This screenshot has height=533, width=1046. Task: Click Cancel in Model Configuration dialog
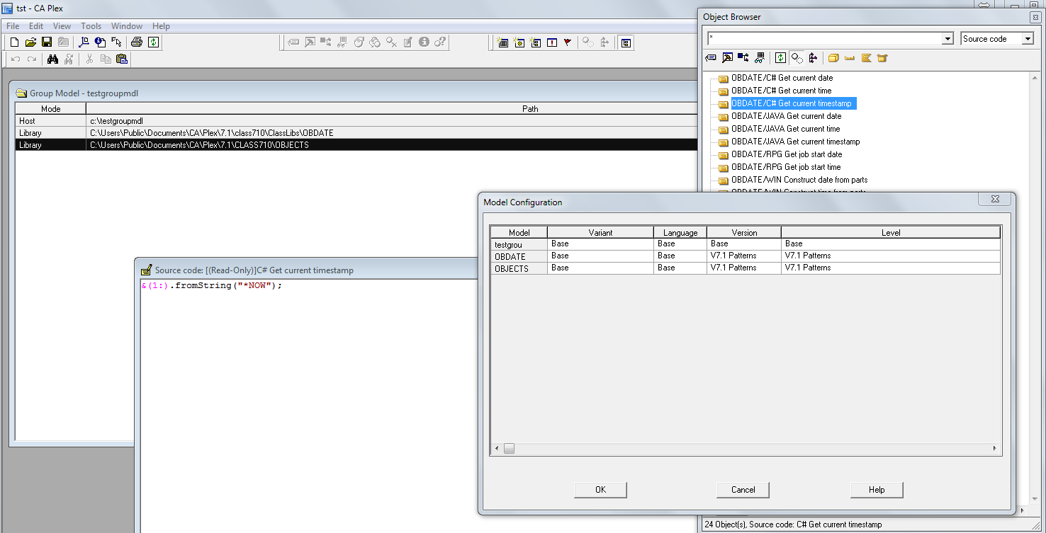point(743,490)
